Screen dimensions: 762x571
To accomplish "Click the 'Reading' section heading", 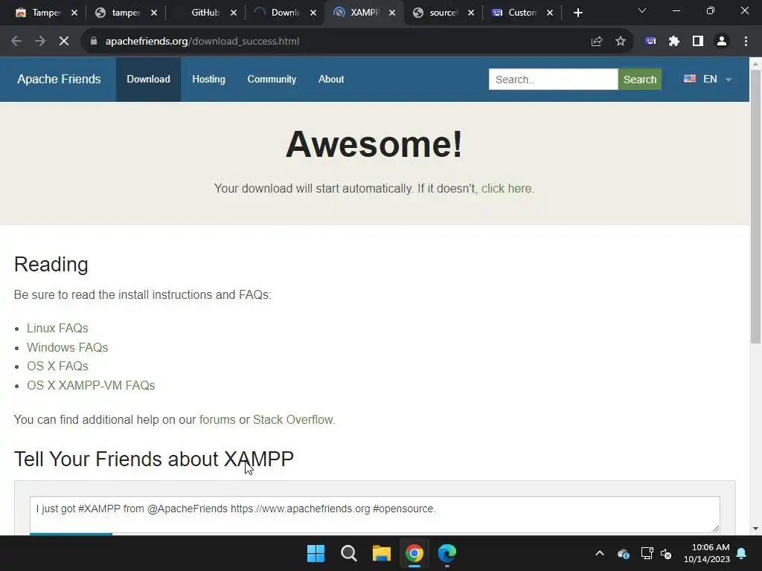I will point(51,265).
